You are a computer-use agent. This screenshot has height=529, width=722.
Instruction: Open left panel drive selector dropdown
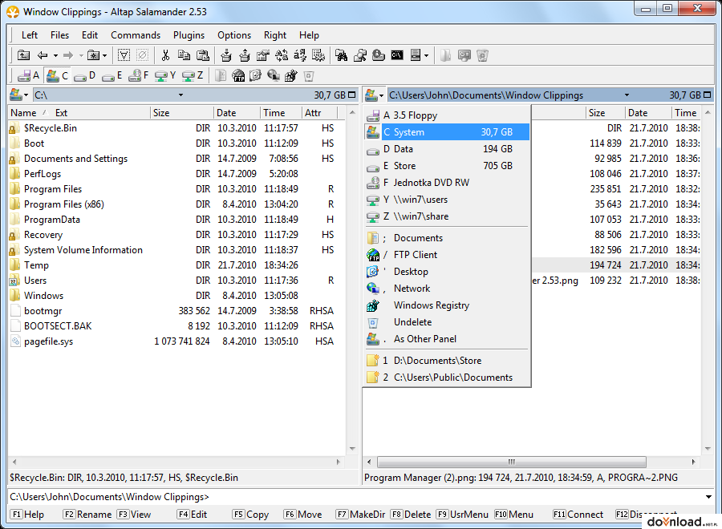[19, 95]
